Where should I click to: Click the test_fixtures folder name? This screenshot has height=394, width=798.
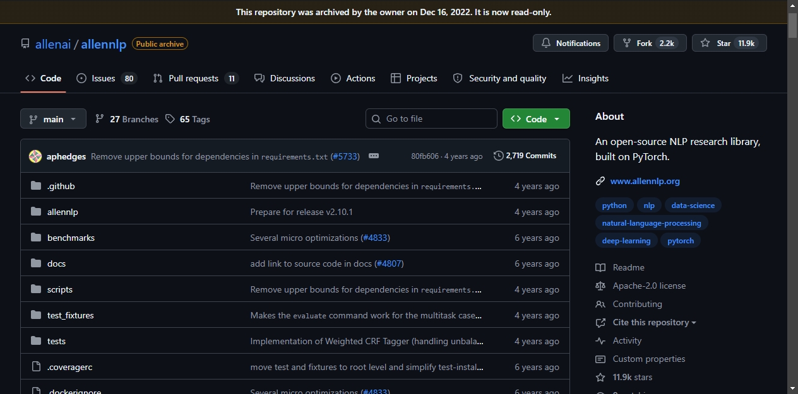pyautogui.click(x=71, y=315)
